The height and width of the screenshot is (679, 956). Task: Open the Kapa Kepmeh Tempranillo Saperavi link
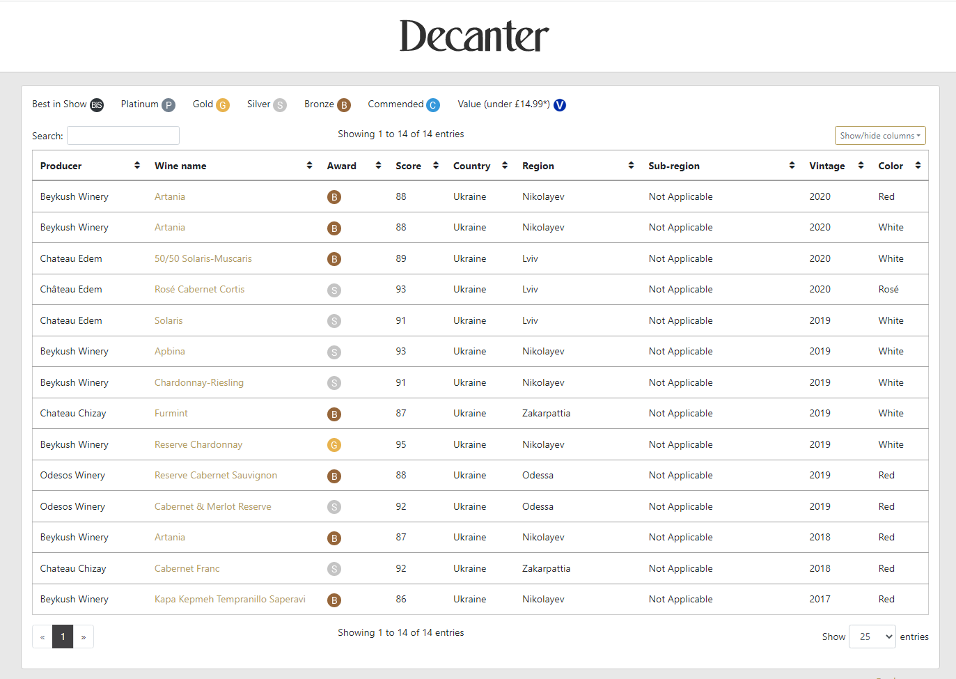pyautogui.click(x=230, y=599)
